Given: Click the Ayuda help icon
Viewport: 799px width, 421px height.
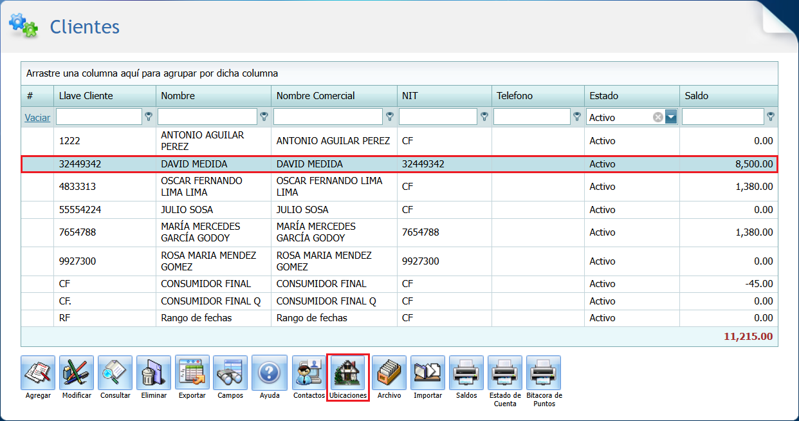Looking at the screenshot, I should point(269,373).
